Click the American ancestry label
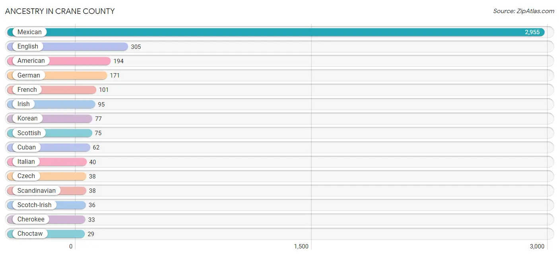This screenshot has width=559, height=256. pos(31,61)
